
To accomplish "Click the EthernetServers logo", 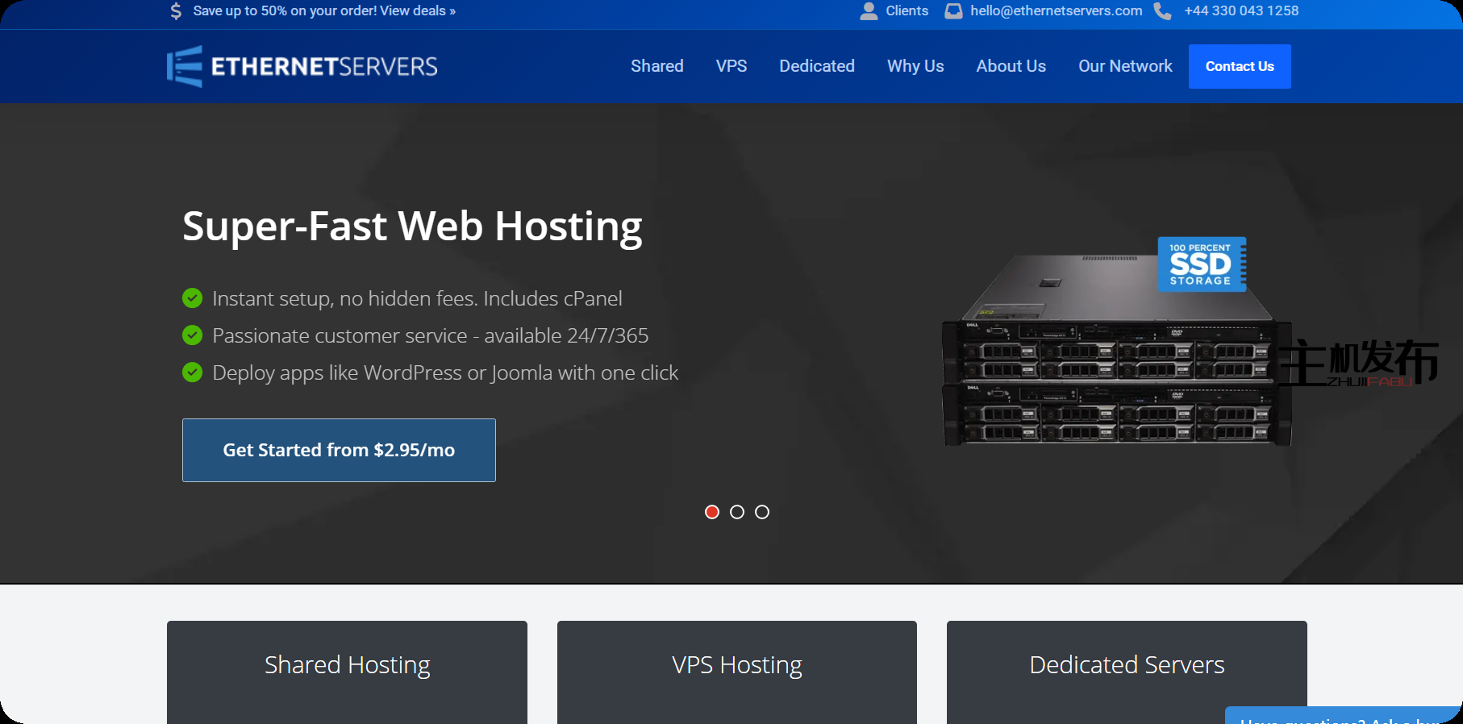I will (302, 66).
